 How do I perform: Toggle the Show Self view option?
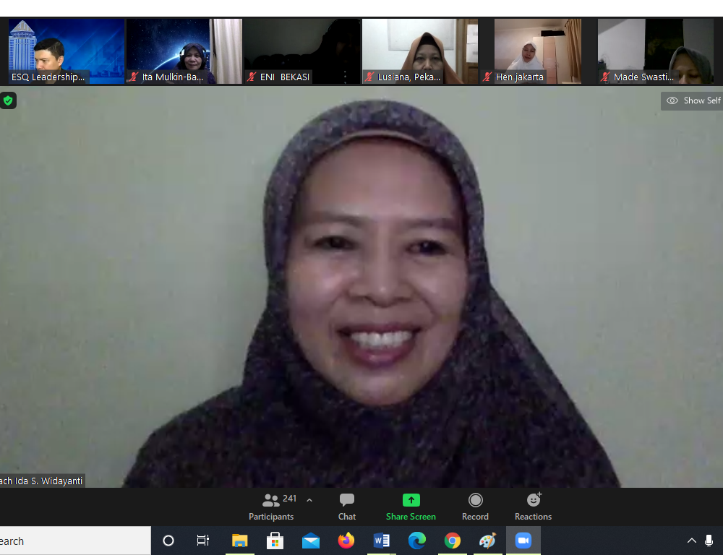click(x=693, y=100)
